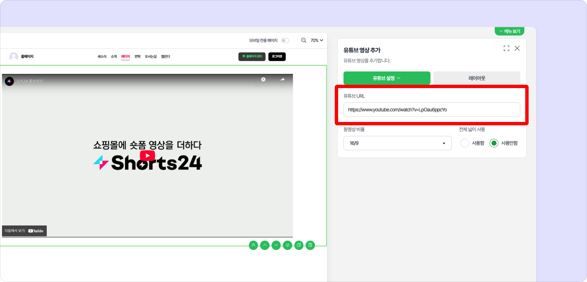Open the 연혁 menu item
The image size is (587, 282).
tap(137, 56)
